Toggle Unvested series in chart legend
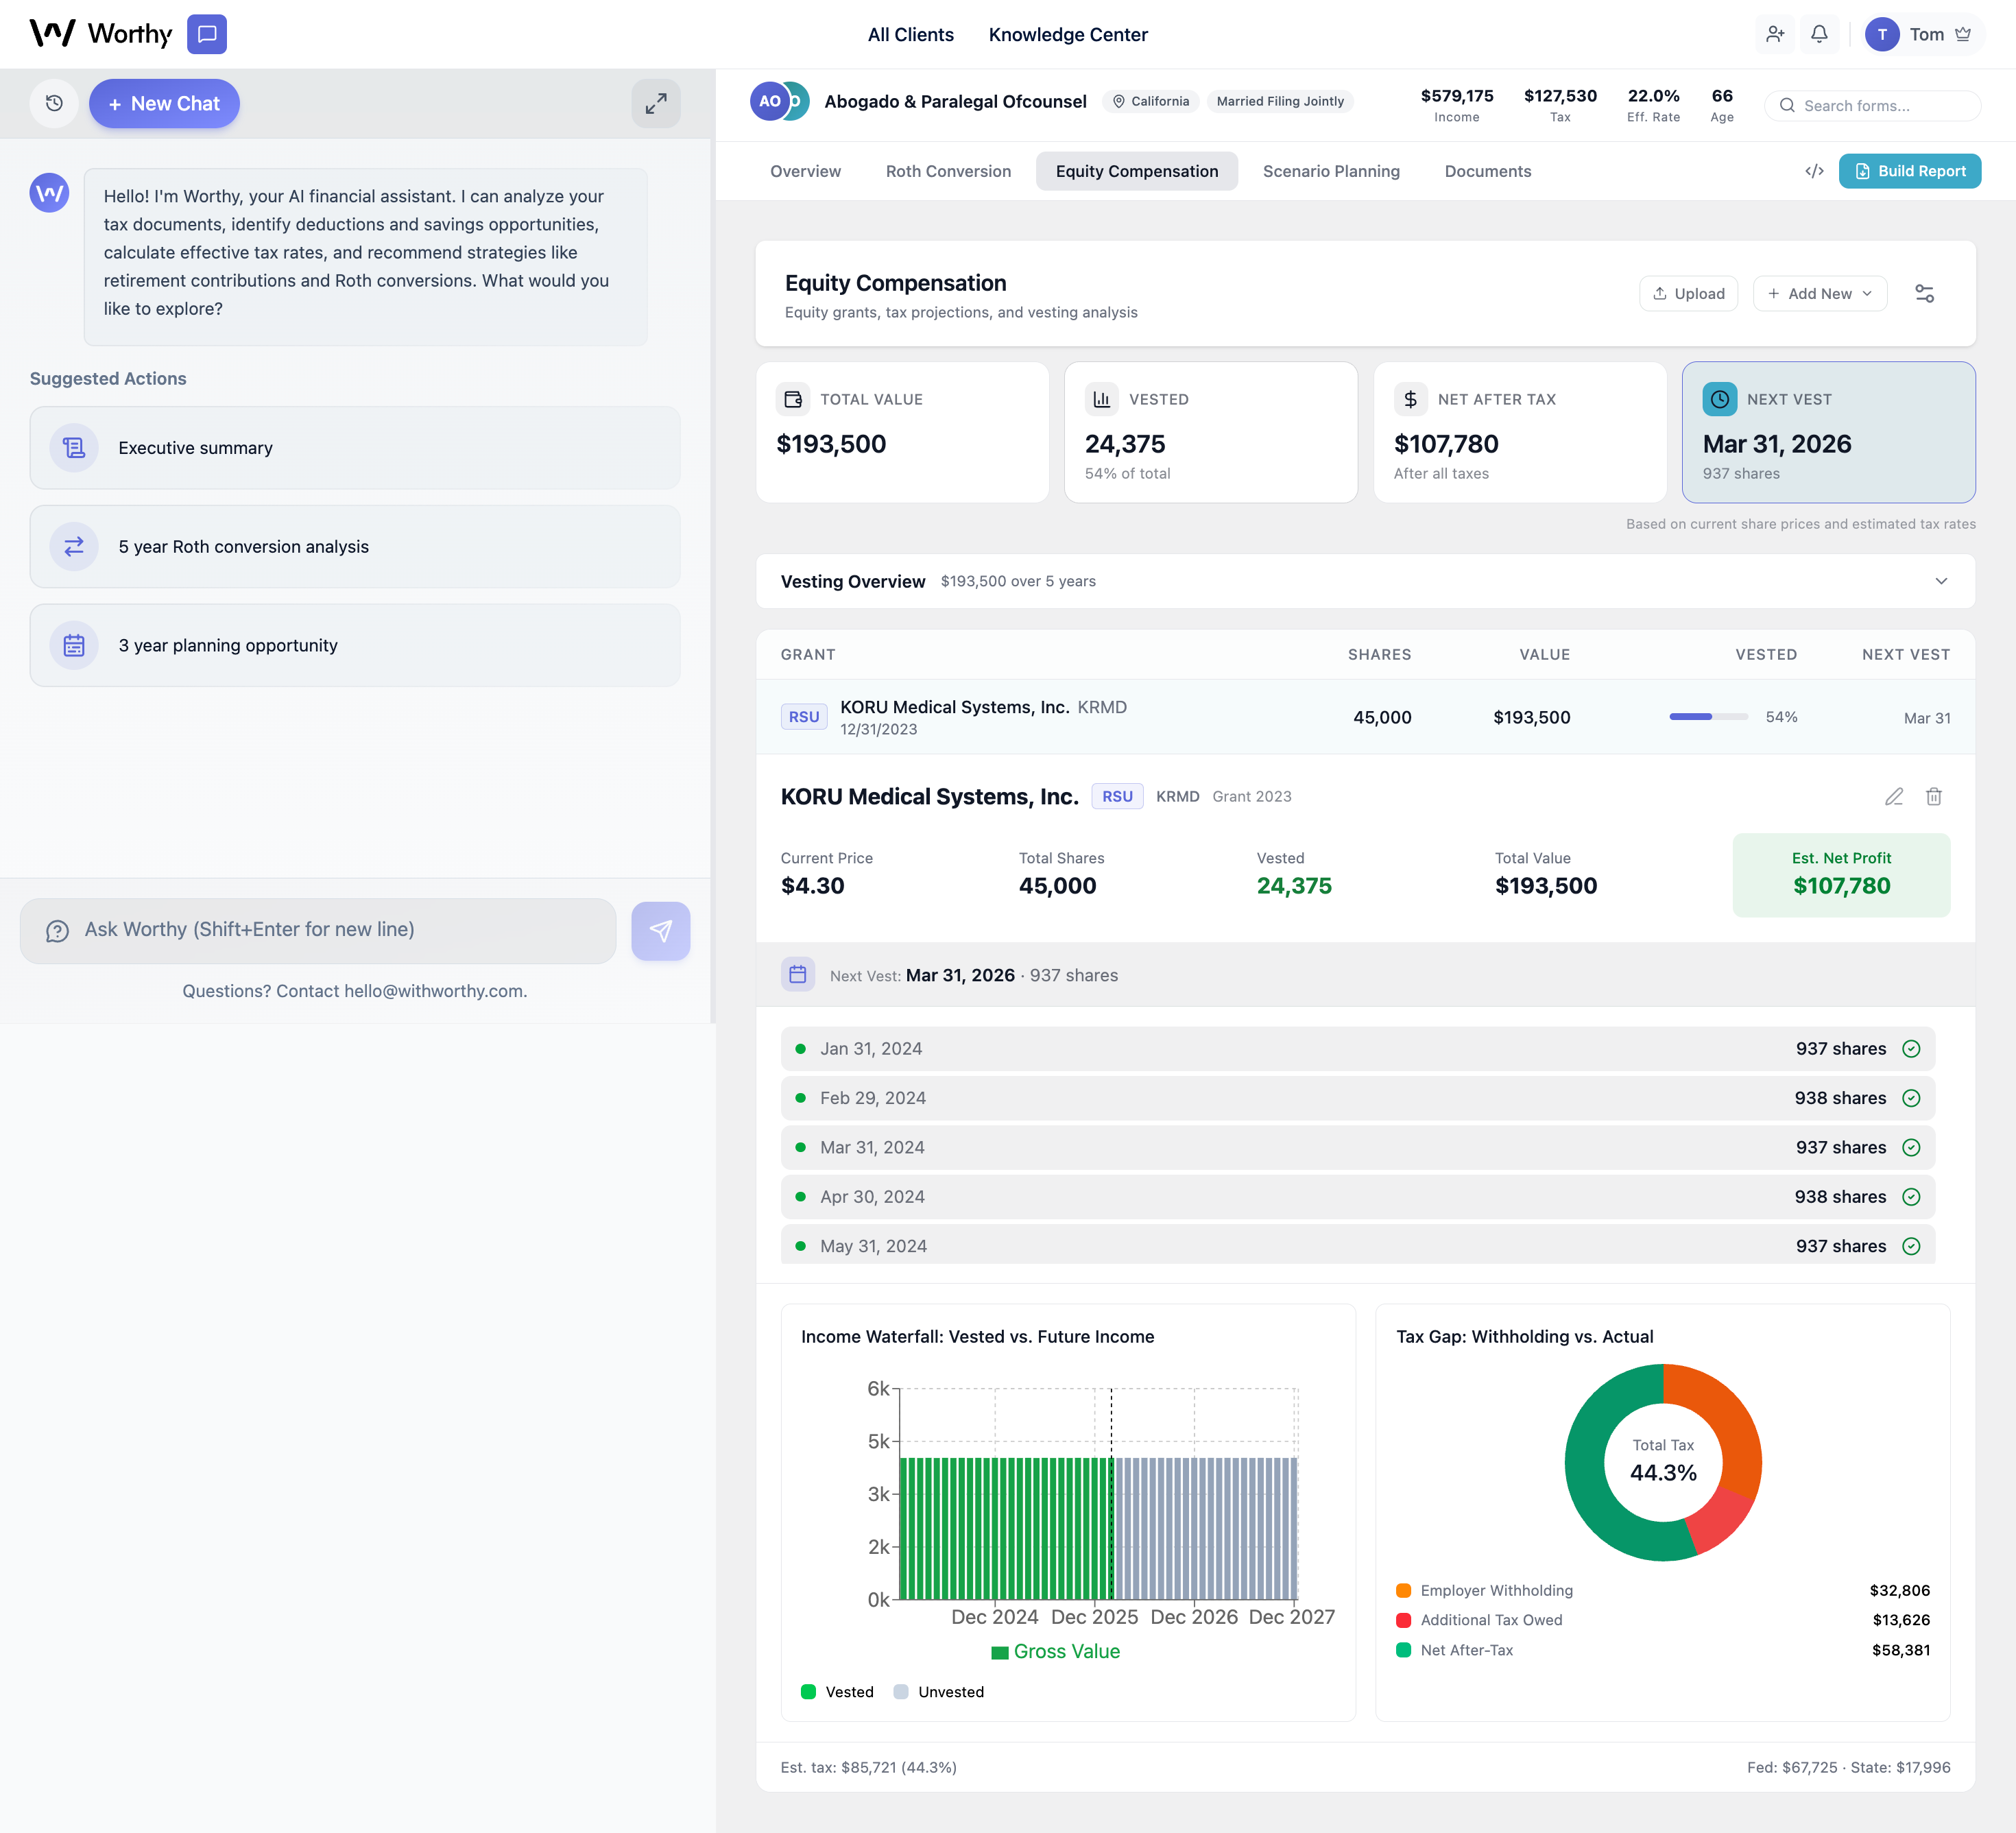The image size is (2016, 1833). coord(938,1692)
